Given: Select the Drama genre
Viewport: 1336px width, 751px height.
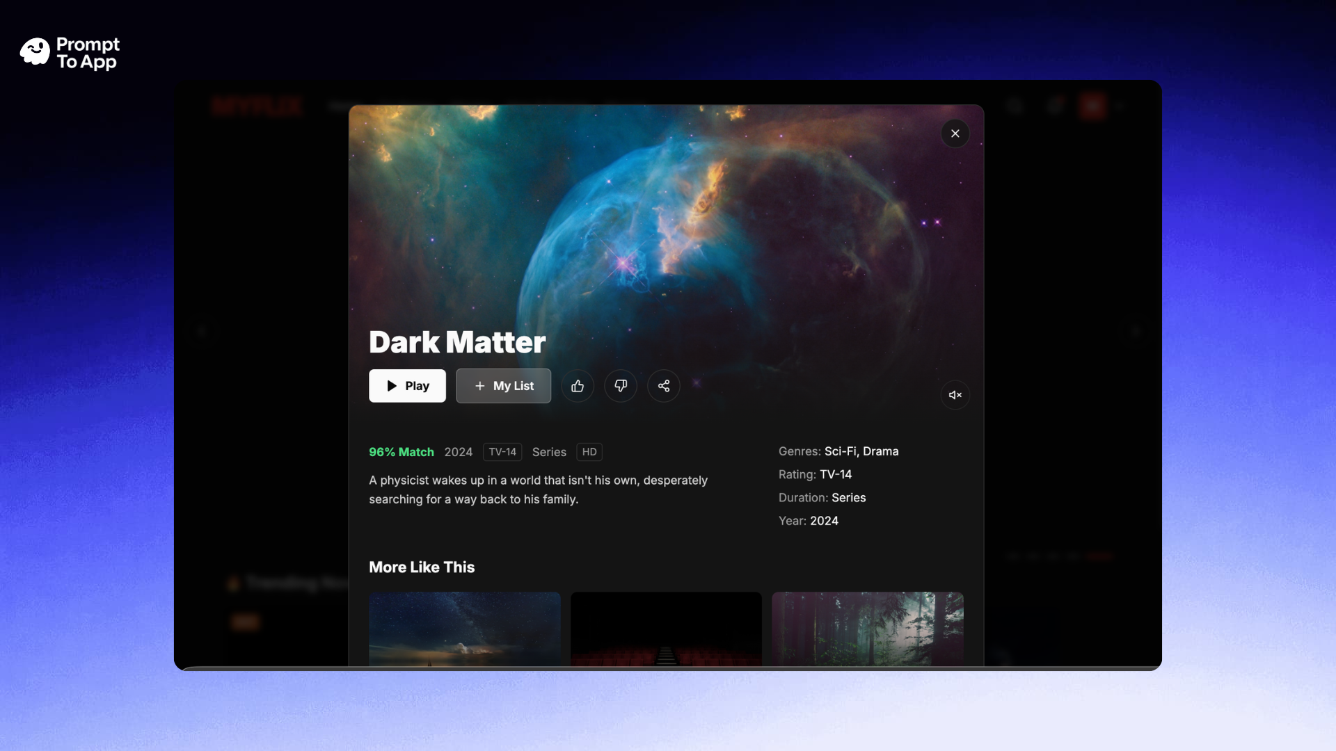Looking at the screenshot, I should (x=881, y=451).
